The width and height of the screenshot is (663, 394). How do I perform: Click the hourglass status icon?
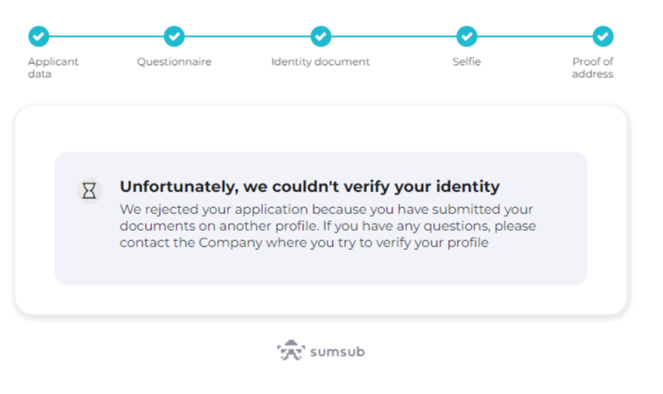pos(89,191)
